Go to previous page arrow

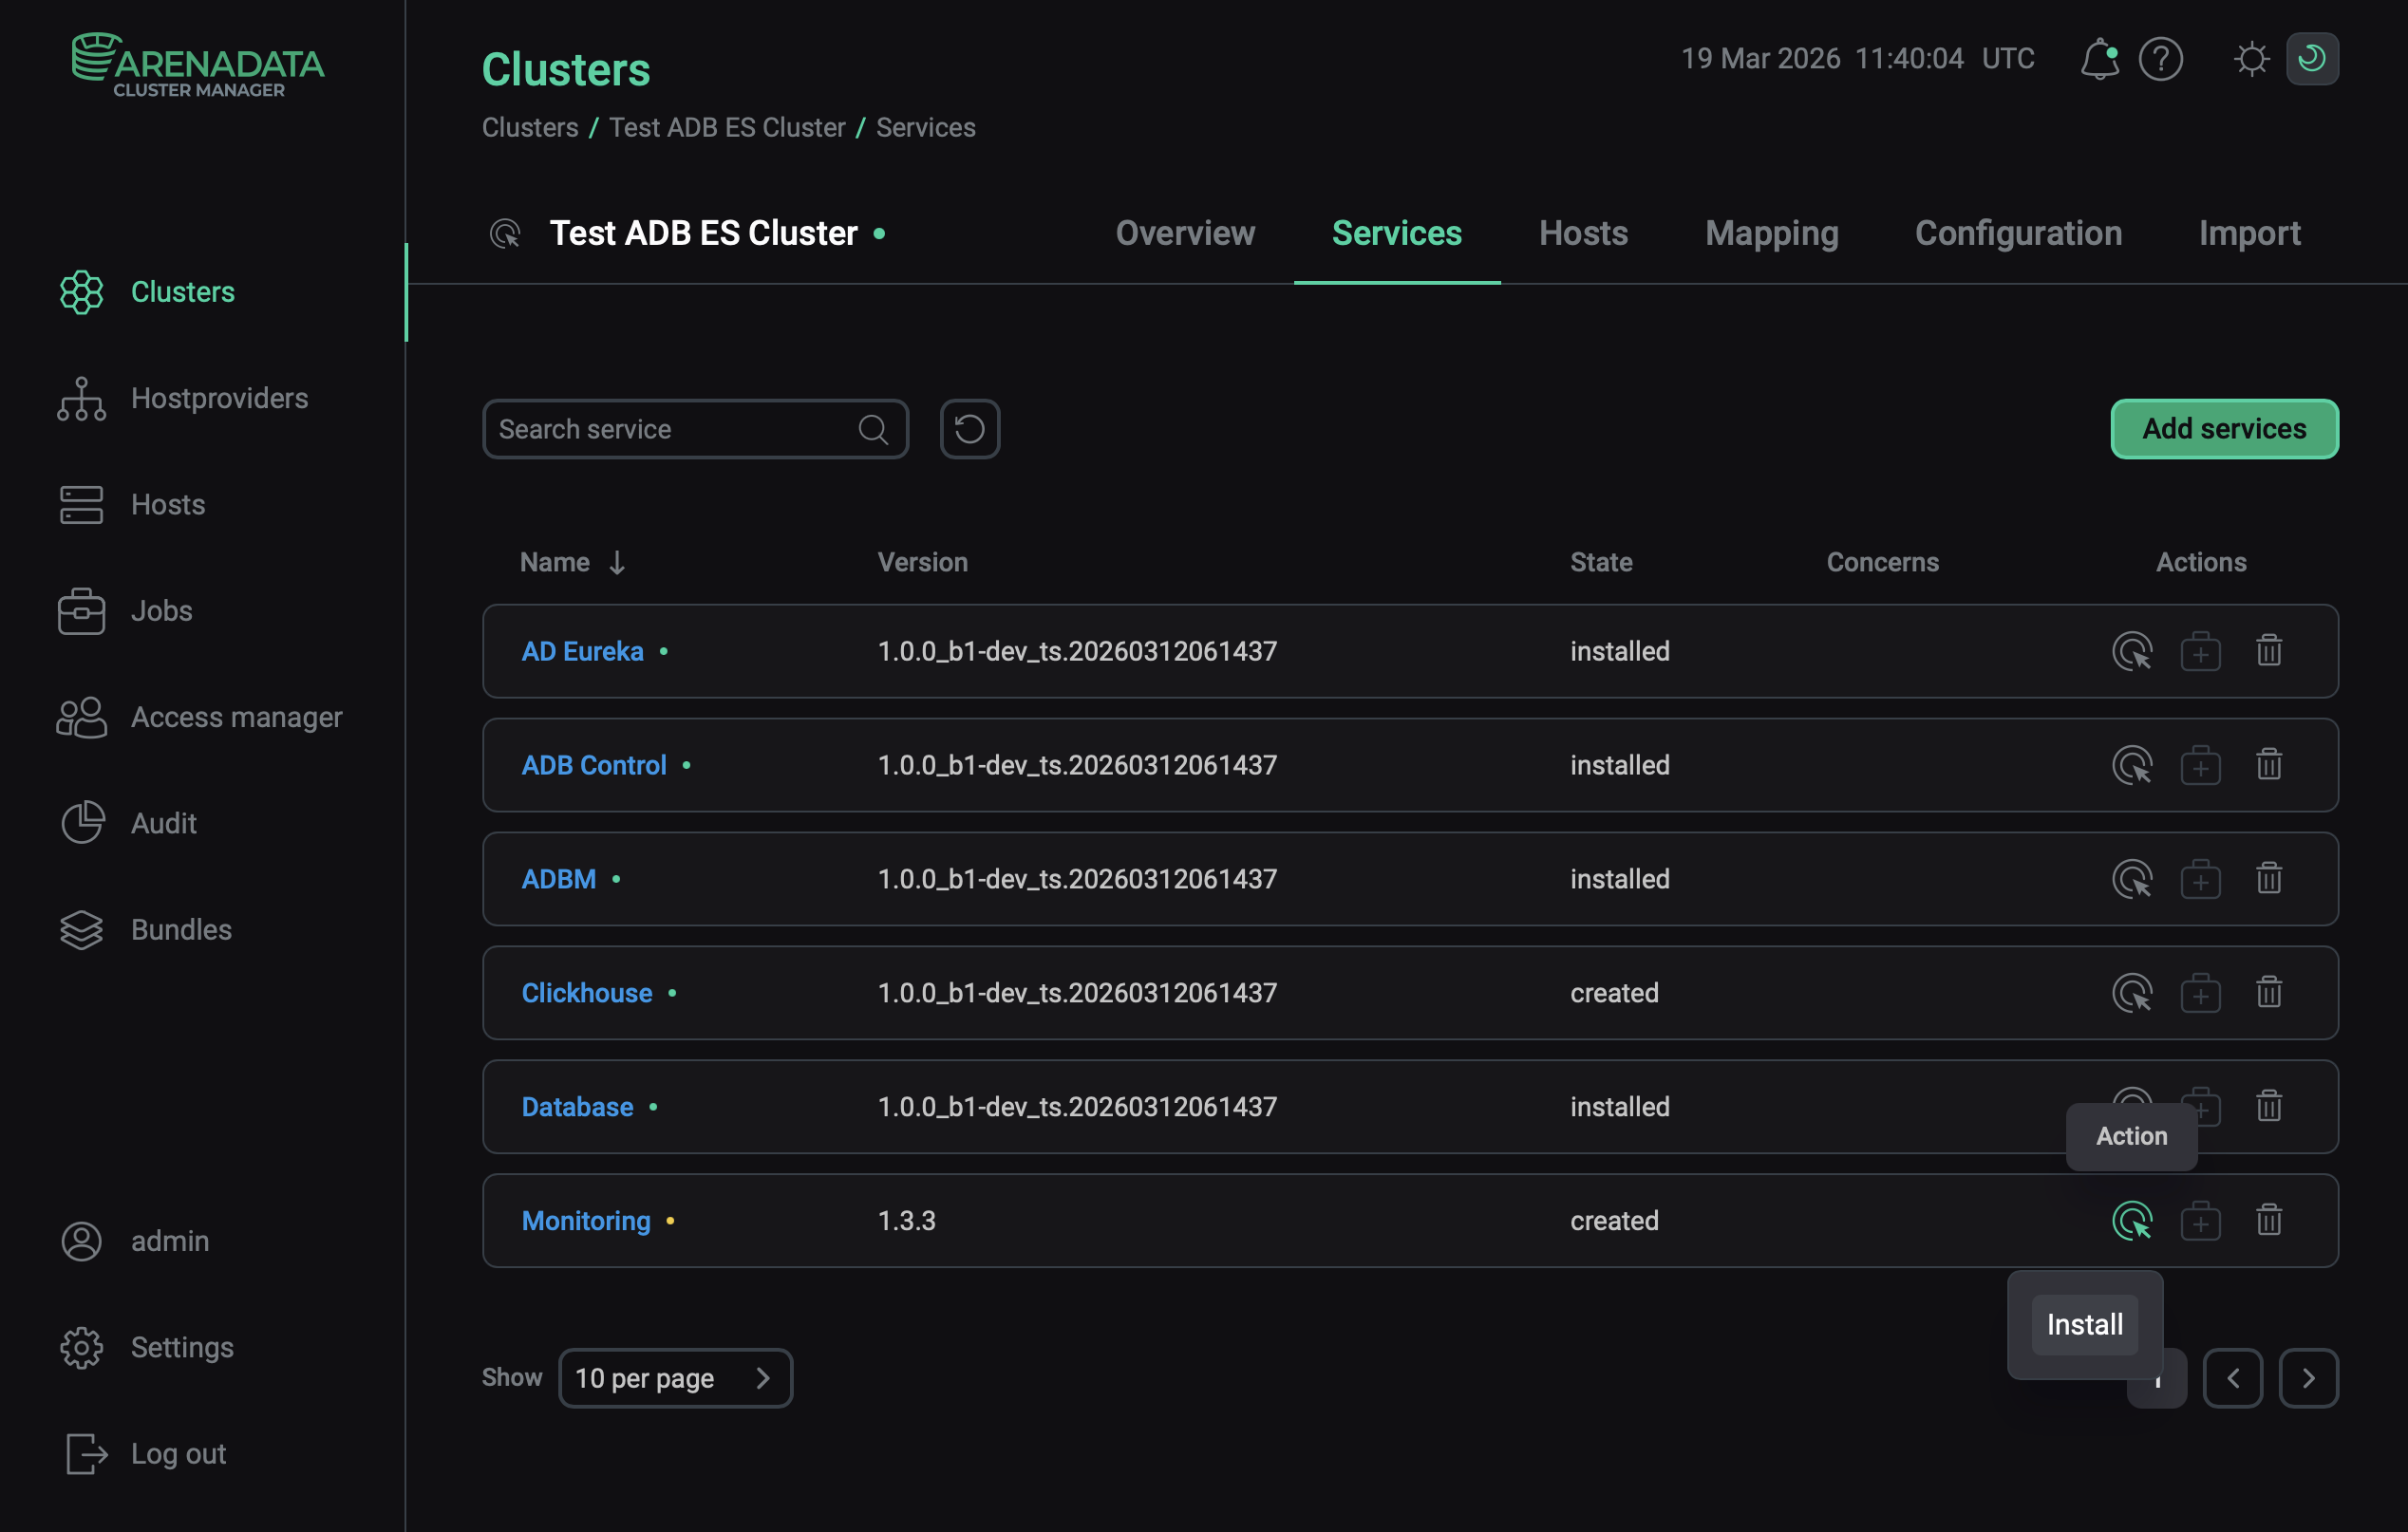[x=2232, y=1378]
